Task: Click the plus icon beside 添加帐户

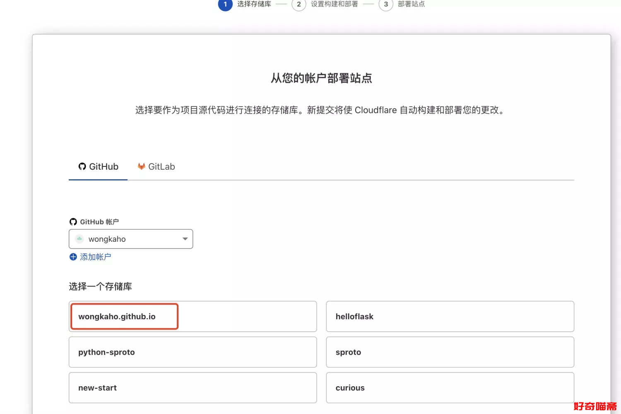Action: click(73, 257)
